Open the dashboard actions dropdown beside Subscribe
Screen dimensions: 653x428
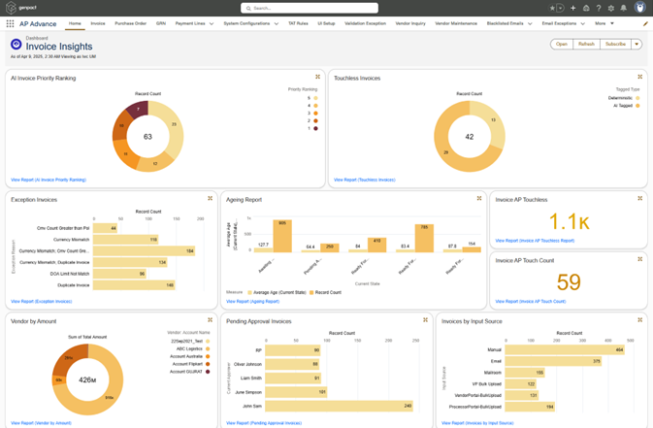click(x=637, y=44)
